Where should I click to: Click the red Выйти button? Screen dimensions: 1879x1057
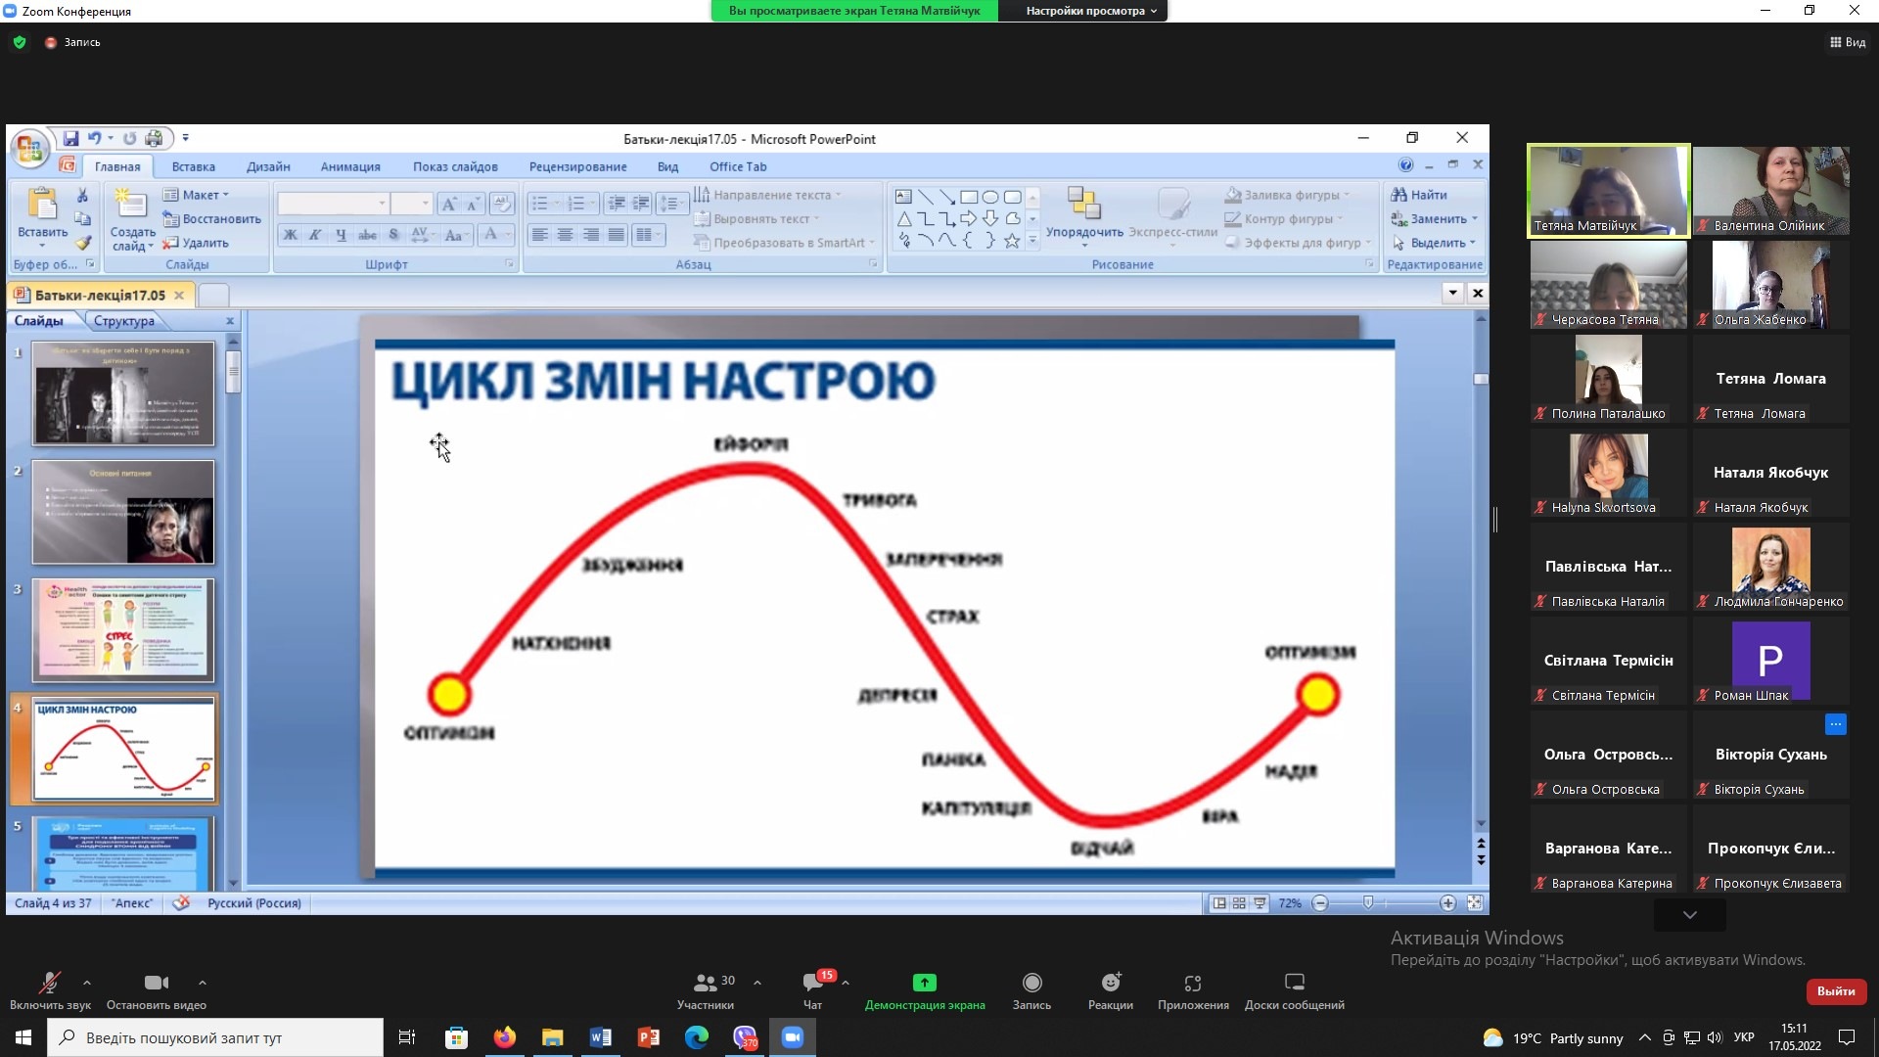coord(1835,991)
